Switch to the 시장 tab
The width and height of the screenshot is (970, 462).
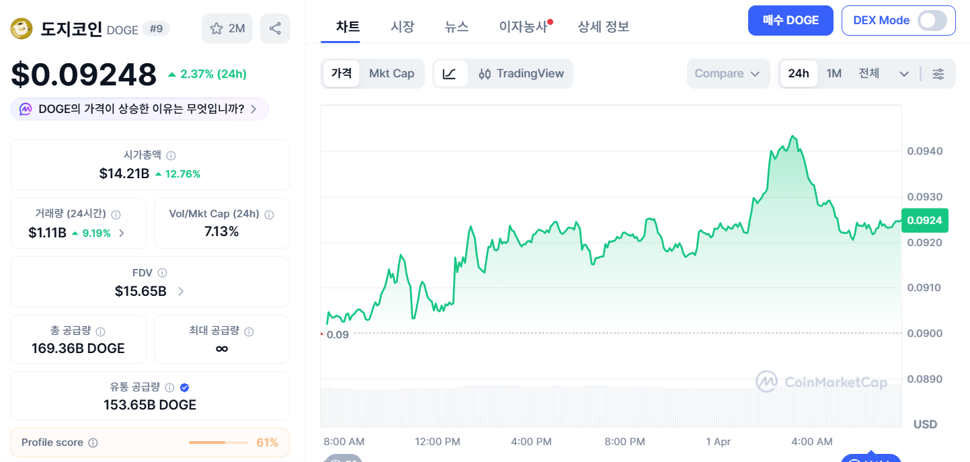click(403, 27)
